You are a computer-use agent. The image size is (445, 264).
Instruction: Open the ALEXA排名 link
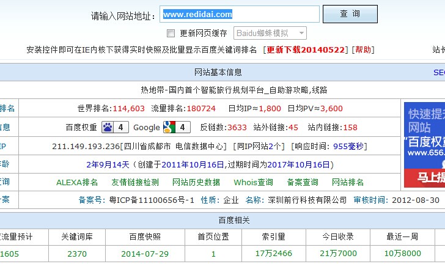(77, 182)
